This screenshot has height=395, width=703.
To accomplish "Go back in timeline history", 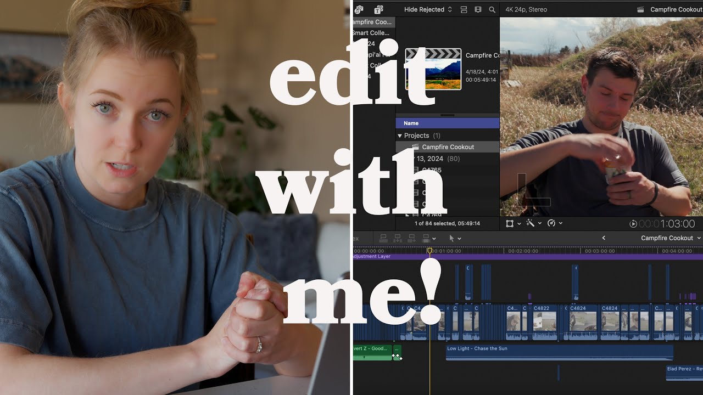I will coord(604,238).
